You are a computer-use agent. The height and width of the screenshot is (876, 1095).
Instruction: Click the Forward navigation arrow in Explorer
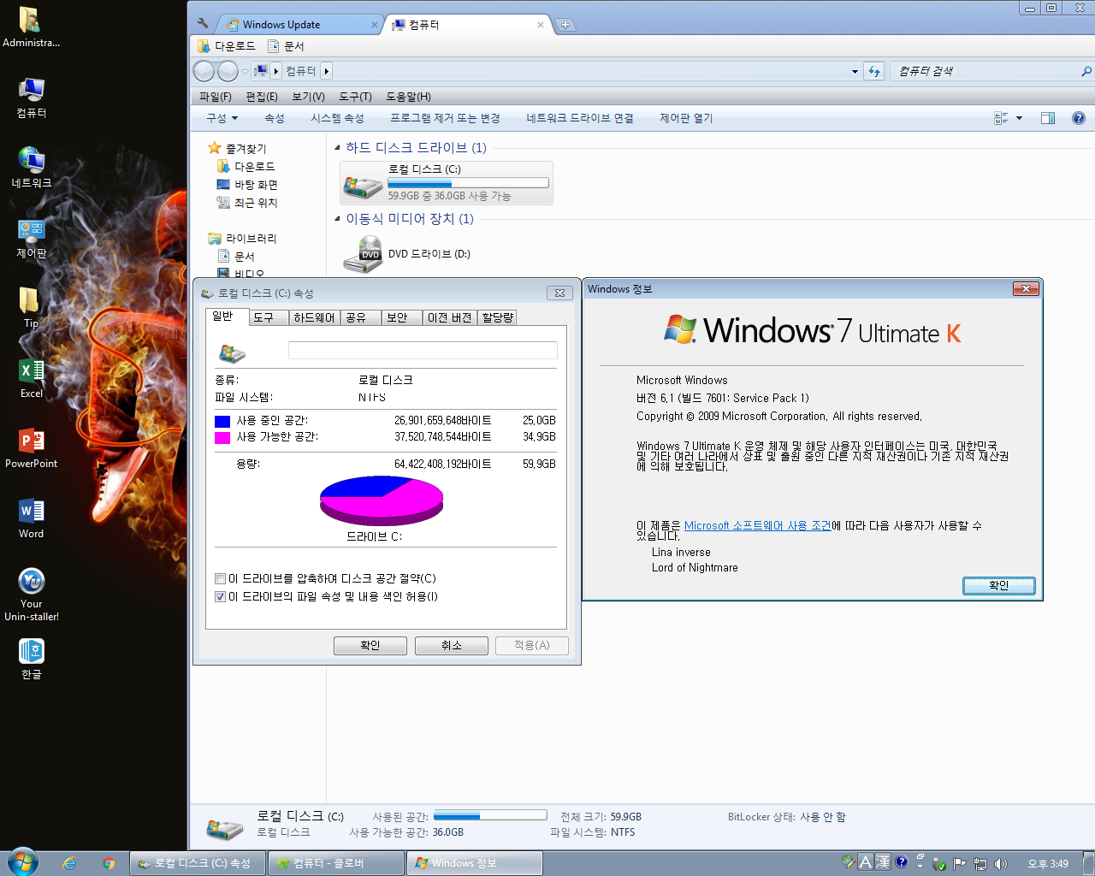(x=228, y=71)
